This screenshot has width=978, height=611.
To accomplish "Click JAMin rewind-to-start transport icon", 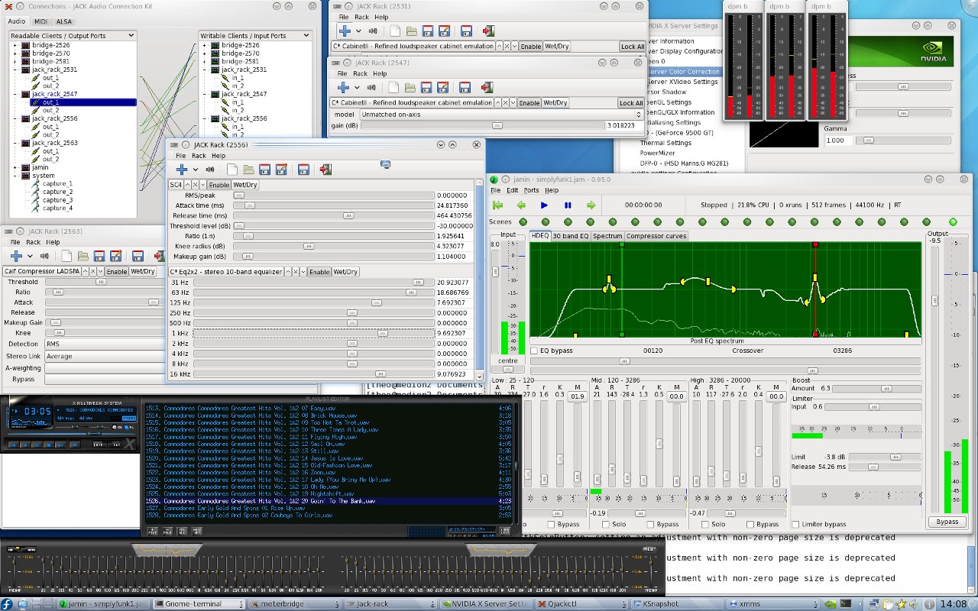I will pyautogui.click(x=497, y=205).
